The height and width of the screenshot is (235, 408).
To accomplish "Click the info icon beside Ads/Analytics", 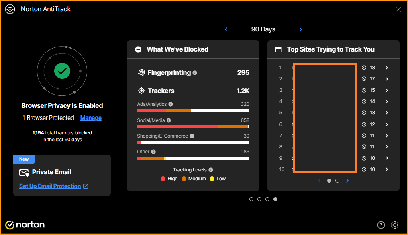I will point(171,104).
